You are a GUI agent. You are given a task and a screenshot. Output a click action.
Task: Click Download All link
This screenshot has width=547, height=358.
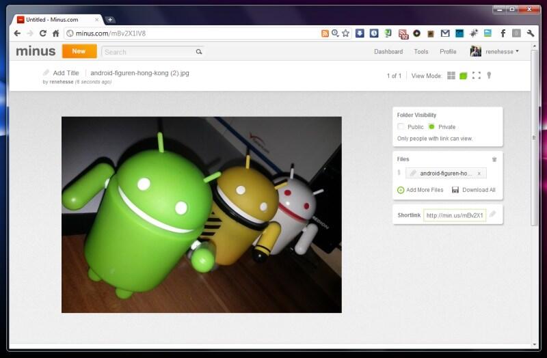tap(473, 190)
